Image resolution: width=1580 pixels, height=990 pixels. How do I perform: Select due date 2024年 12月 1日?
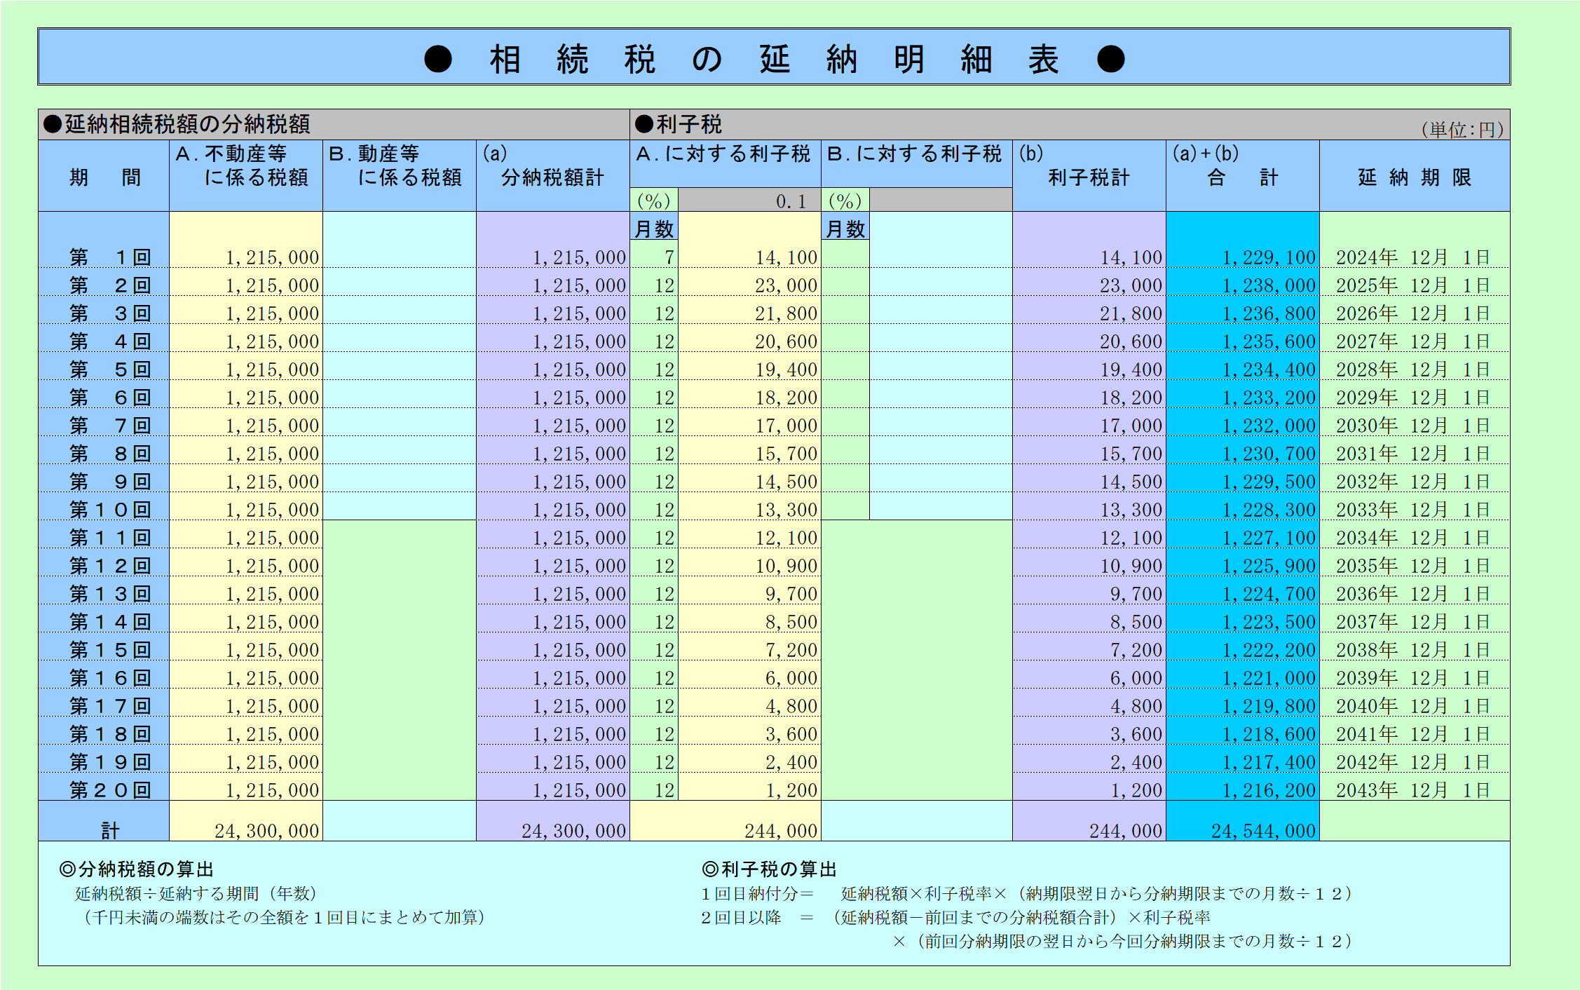(x=1413, y=257)
